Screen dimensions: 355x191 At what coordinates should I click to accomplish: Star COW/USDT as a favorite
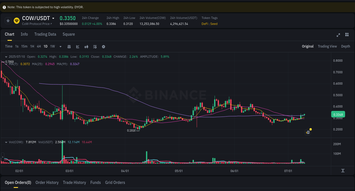click(8, 20)
